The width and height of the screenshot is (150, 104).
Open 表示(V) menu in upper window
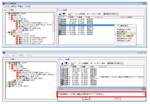14,6
